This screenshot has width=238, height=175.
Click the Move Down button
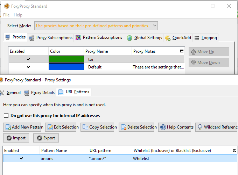pos(209,63)
